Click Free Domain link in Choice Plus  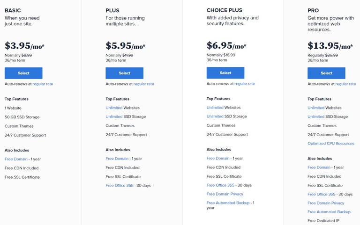[218, 158]
